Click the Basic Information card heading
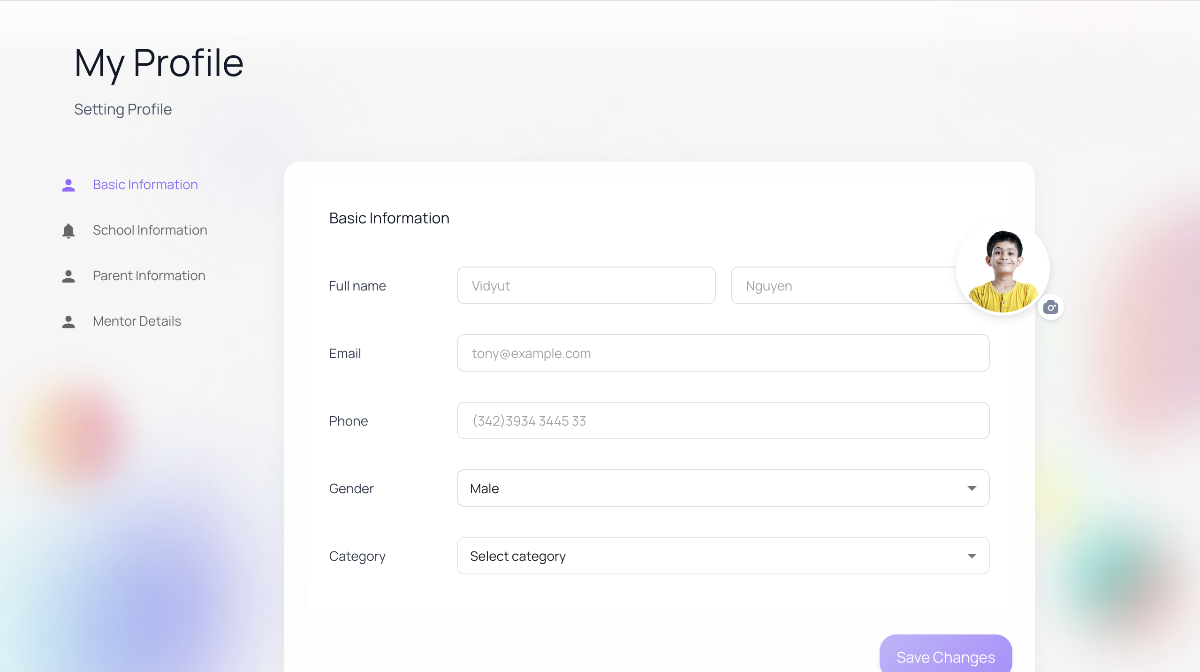The width and height of the screenshot is (1200, 672). (389, 218)
